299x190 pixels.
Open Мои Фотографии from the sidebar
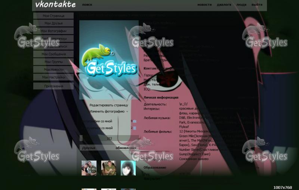click(x=53, y=31)
